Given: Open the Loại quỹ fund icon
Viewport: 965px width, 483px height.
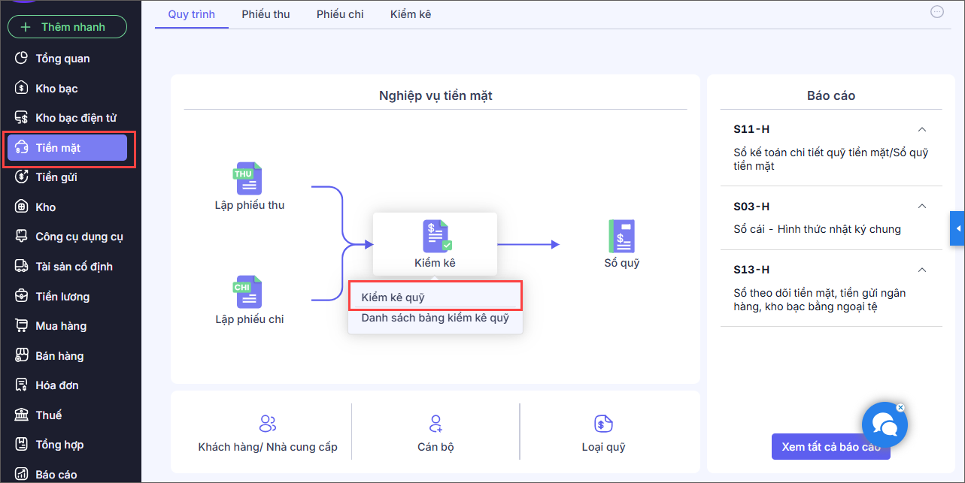Looking at the screenshot, I should (x=603, y=424).
